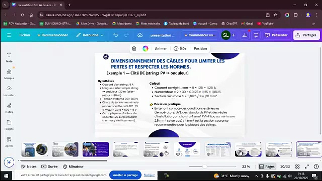322x181 pixels.
Task: Select page 6 thumbnail
Action: [187, 149]
